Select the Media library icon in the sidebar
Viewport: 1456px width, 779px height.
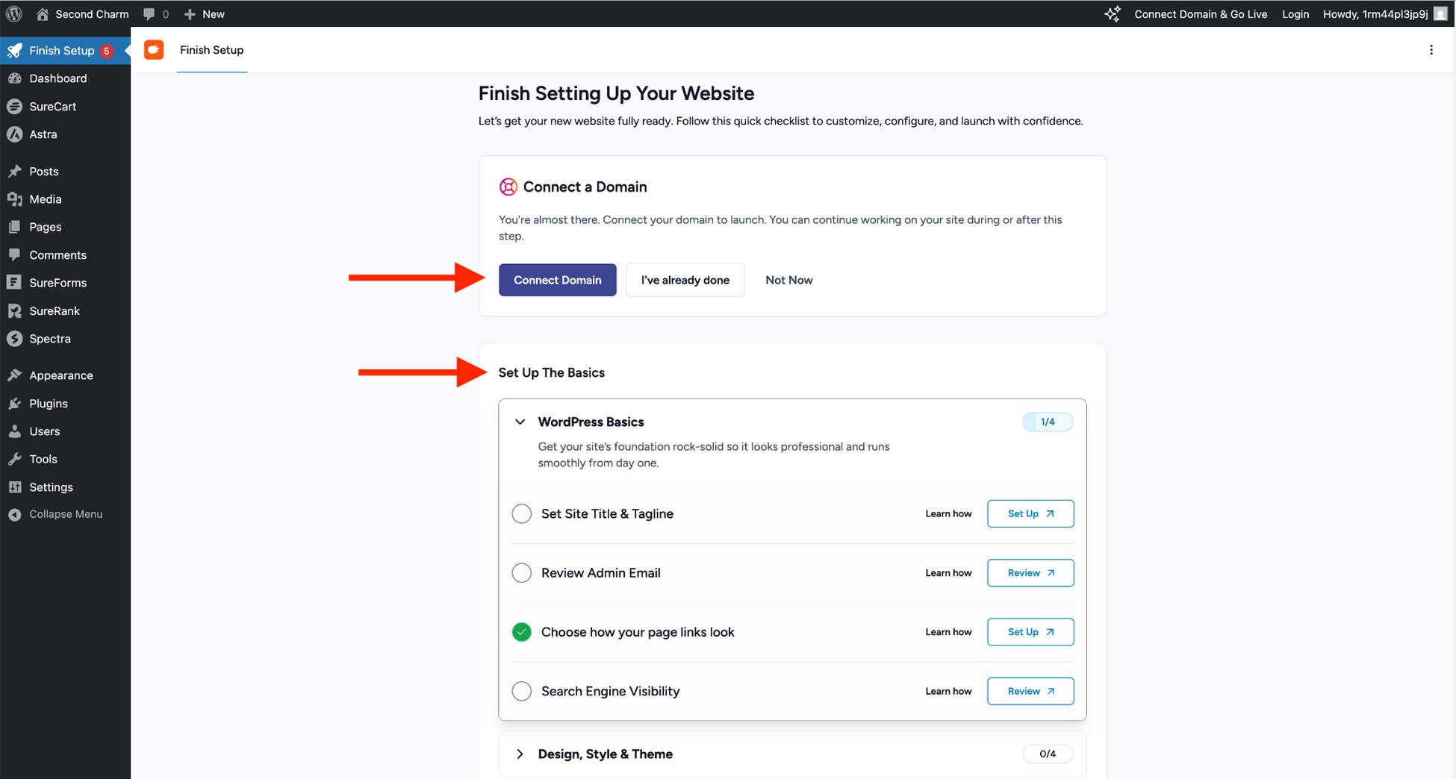[16, 199]
